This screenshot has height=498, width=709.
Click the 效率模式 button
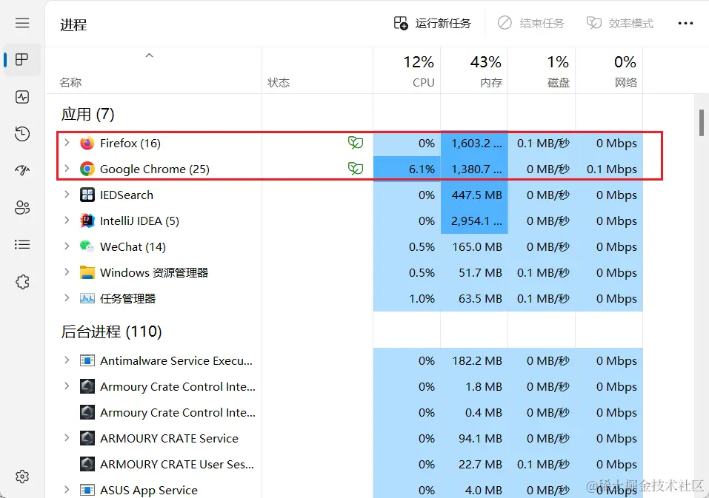pyautogui.click(x=620, y=23)
